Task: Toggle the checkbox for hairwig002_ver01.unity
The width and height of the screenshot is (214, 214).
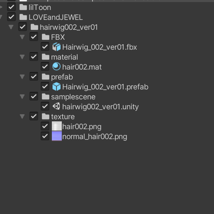Action: point(45,106)
